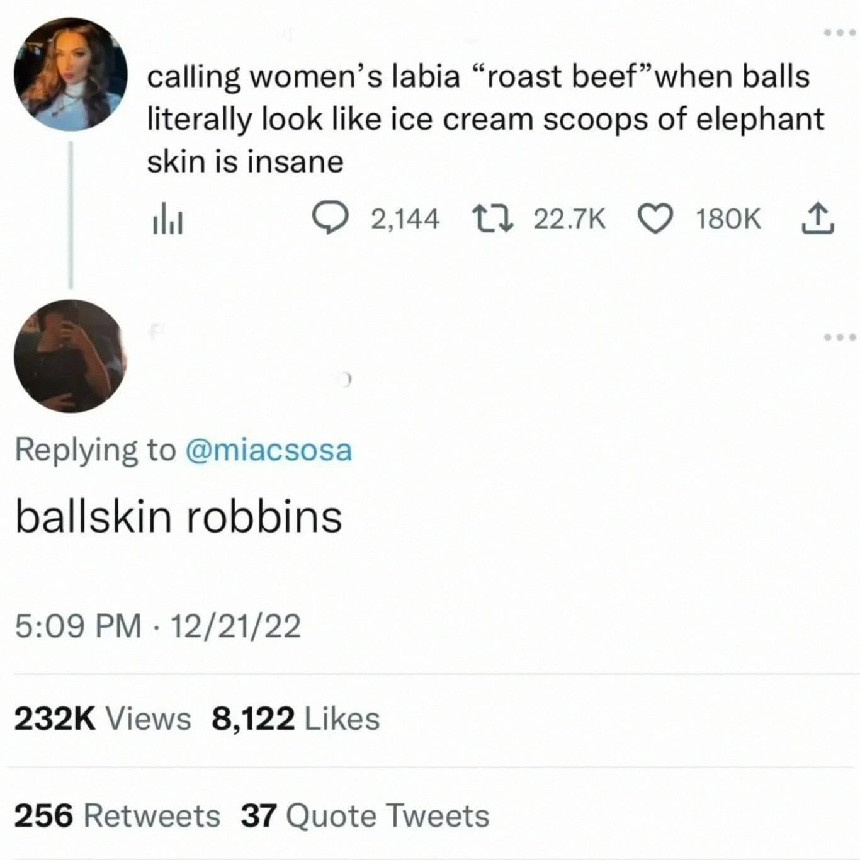Click the 22.7K retweet count
860x860 pixels.
(x=569, y=220)
